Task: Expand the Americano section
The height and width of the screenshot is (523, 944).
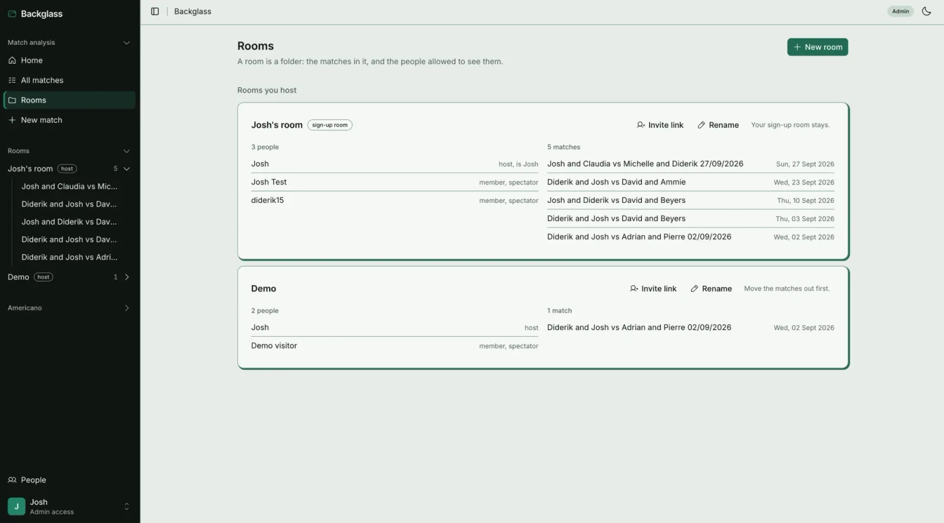Action: click(126, 308)
